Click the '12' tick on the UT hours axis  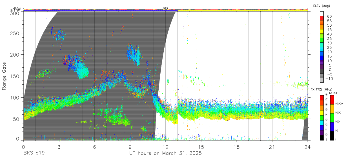point(166,147)
